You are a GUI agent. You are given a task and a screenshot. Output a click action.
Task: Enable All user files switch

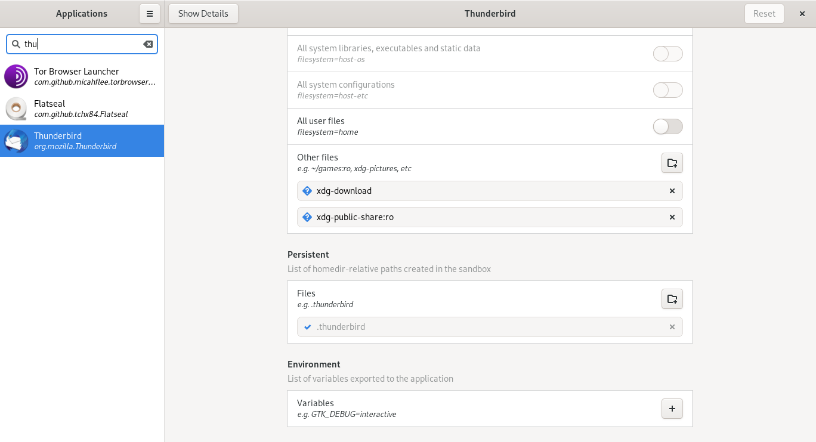[668, 126]
